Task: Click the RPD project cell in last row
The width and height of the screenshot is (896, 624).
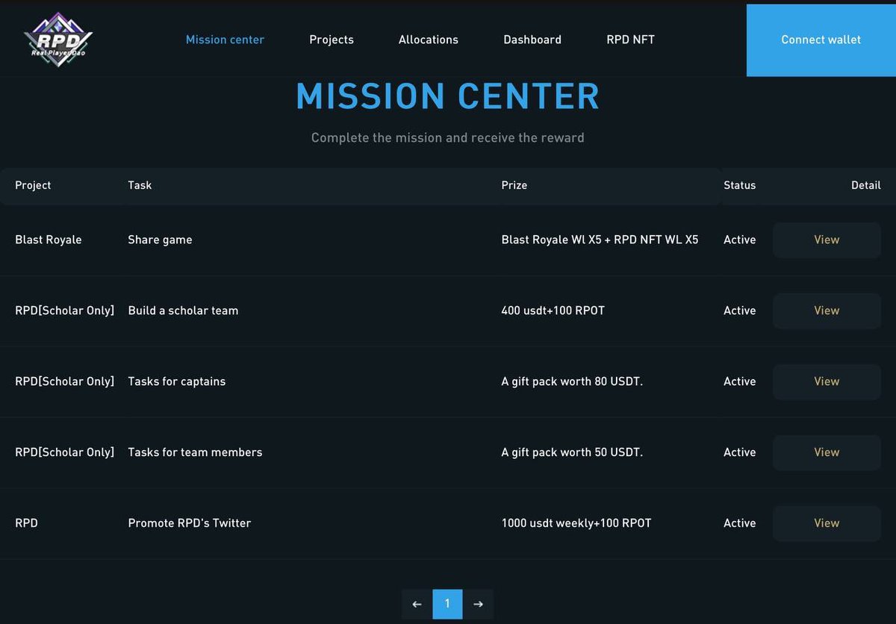Action: tap(26, 523)
